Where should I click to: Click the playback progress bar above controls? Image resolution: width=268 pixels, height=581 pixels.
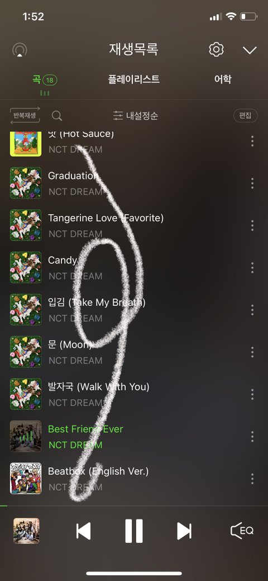(x=134, y=506)
